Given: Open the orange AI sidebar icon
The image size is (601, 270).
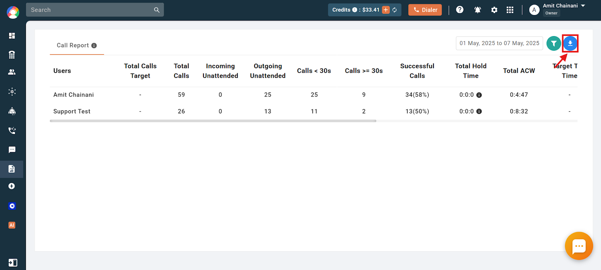Looking at the screenshot, I should pyautogui.click(x=12, y=225).
